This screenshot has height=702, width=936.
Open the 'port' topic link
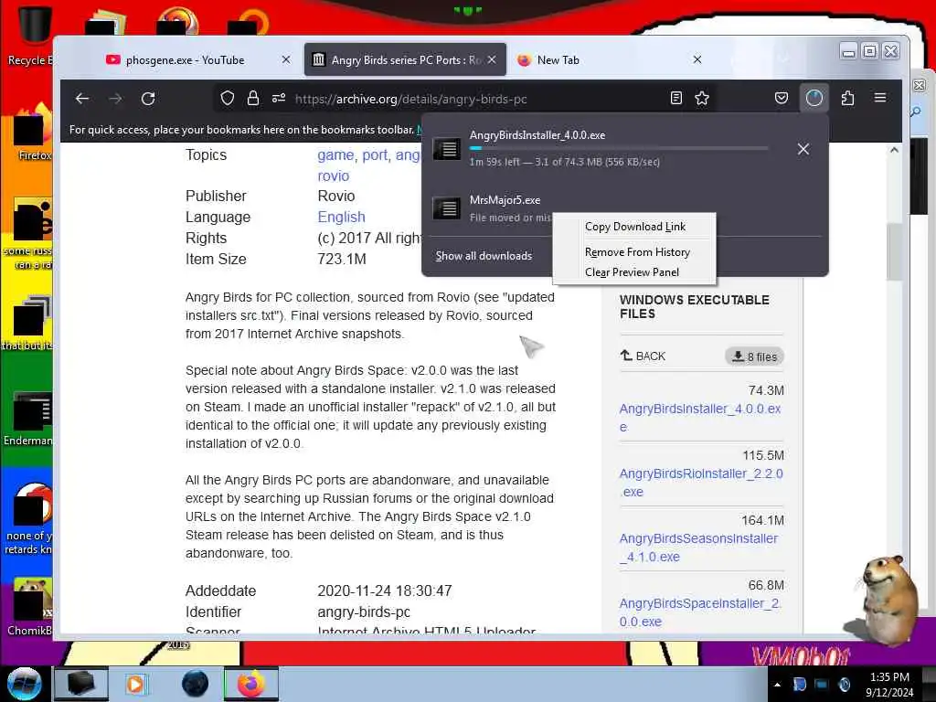(375, 155)
